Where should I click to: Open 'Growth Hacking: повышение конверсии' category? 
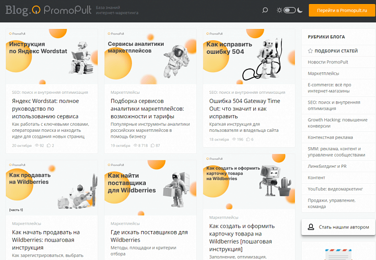(x=337, y=123)
